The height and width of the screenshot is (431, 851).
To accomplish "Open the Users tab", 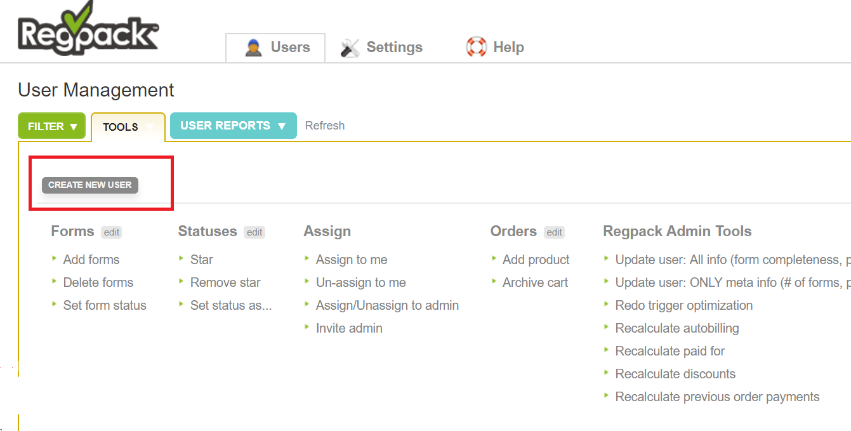I will [276, 48].
